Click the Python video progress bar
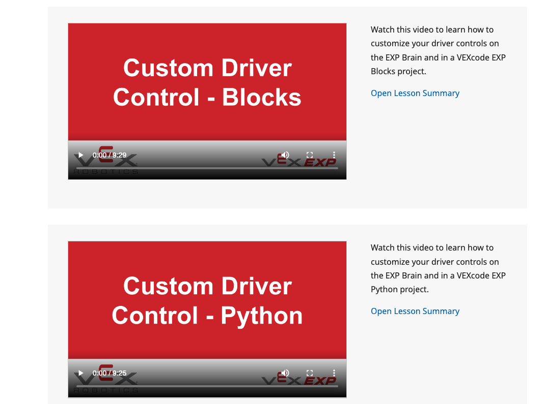Image resolution: width=546 pixels, height=404 pixels. pyautogui.click(x=207, y=386)
